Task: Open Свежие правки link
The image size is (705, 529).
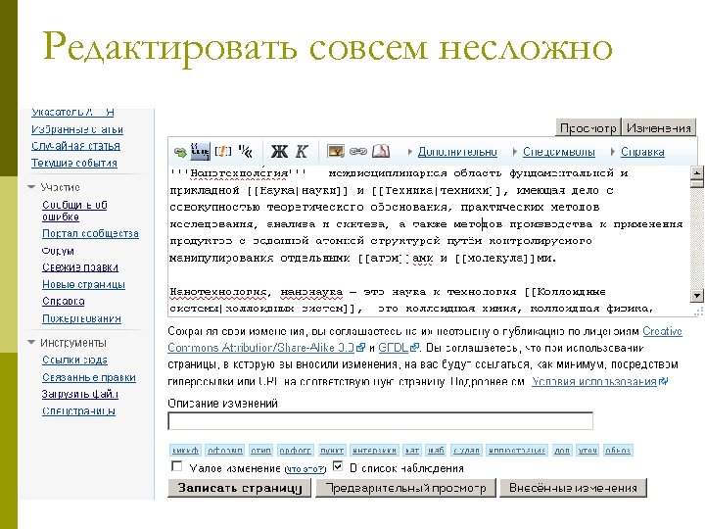Action: (x=80, y=267)
